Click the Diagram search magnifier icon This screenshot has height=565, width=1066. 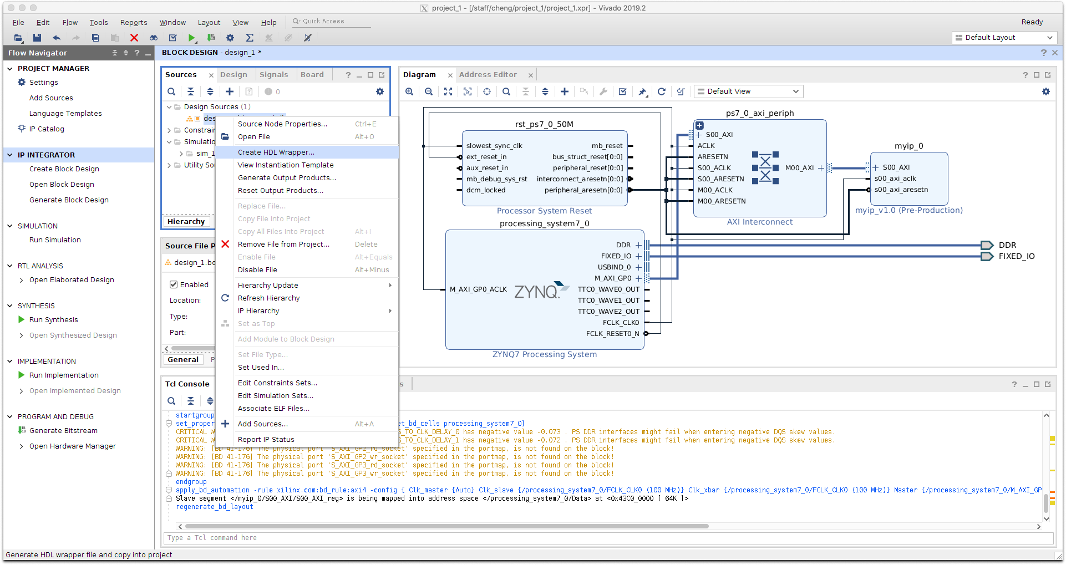[x=506, y=91]
